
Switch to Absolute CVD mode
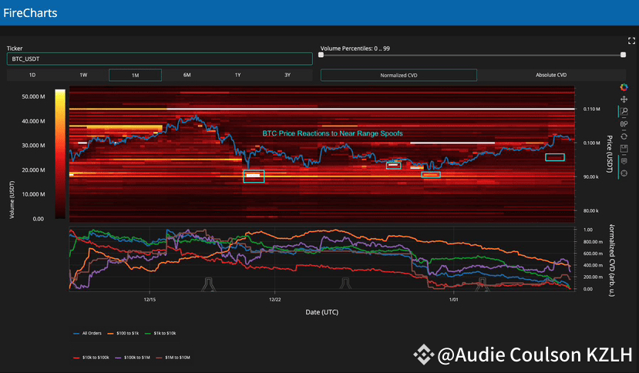pos(551,75)
